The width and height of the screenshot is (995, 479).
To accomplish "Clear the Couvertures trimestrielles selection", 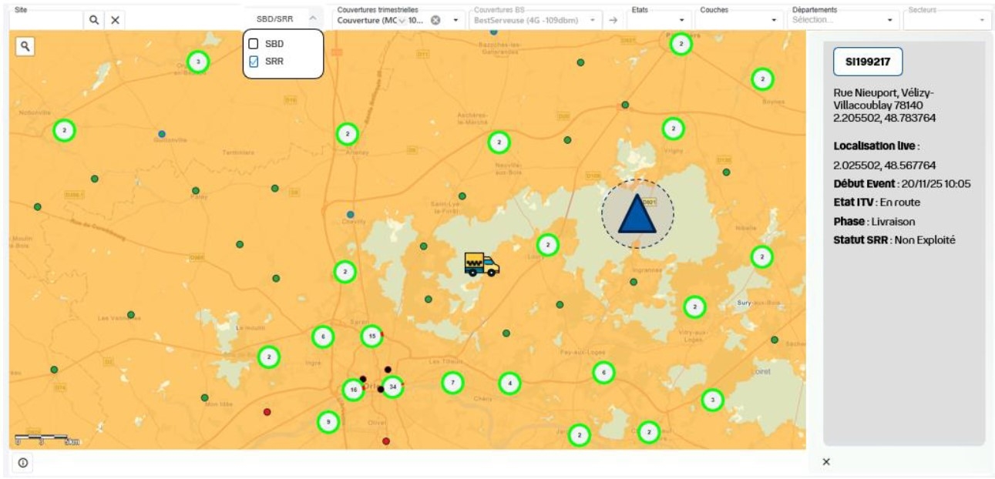I will (435, 20).
